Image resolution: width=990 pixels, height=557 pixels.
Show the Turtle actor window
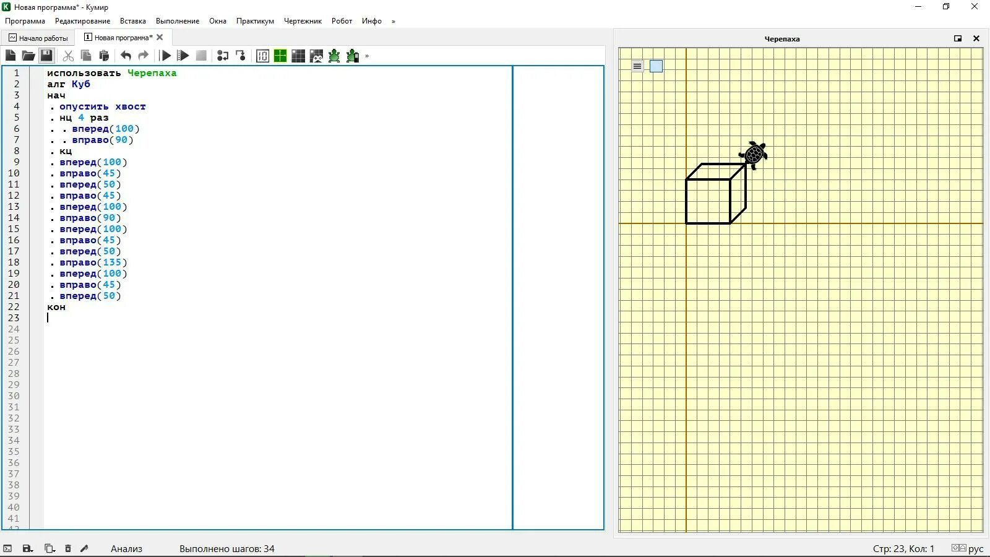(x=334, y=56)
